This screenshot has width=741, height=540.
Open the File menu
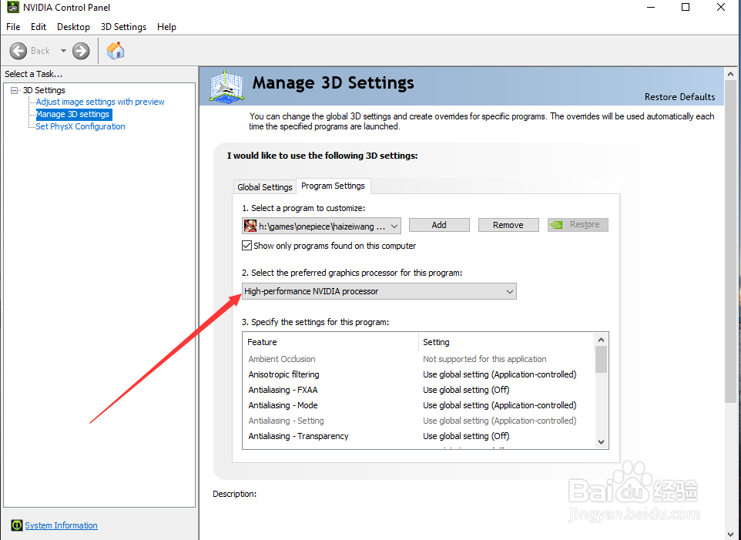pos(13,27)
